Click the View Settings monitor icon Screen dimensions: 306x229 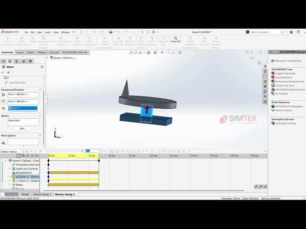180,52
